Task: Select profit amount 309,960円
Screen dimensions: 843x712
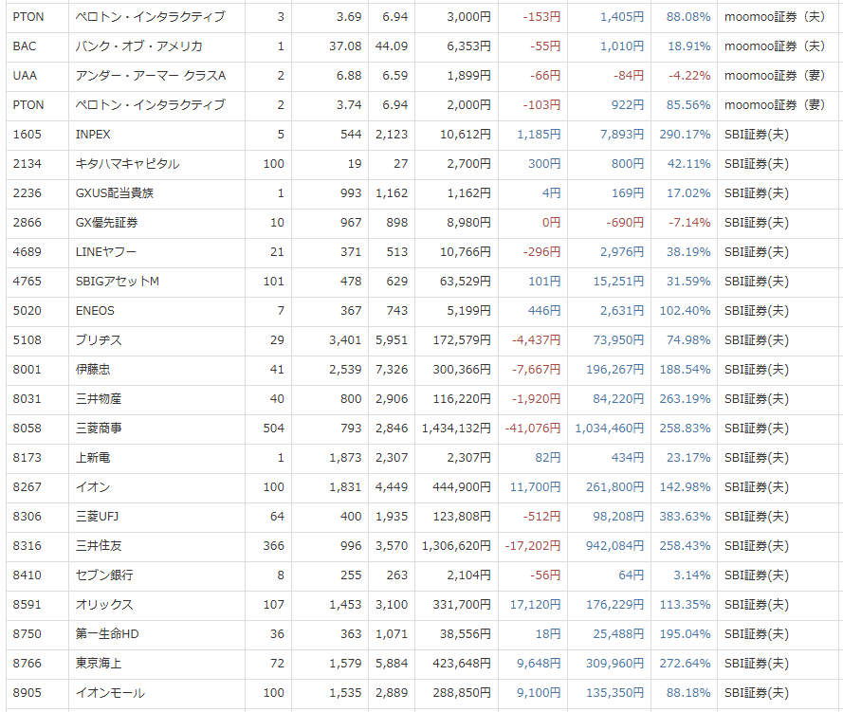Action: click(x=615, y=663)
